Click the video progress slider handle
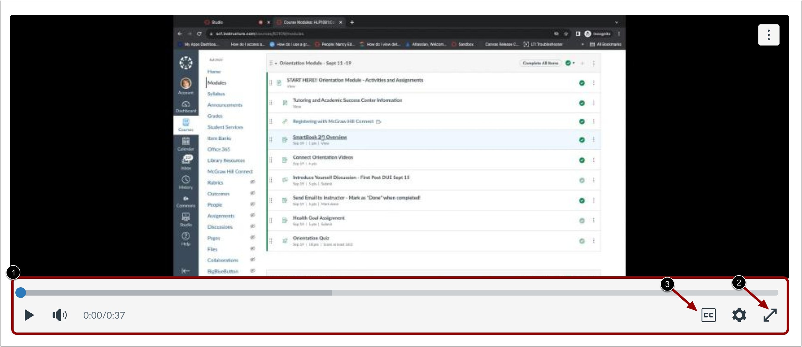Viewport: 802px width, 347px height. 21,292
